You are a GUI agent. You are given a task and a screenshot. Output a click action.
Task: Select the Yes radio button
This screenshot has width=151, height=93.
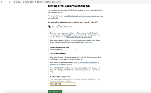coord(49,27)
